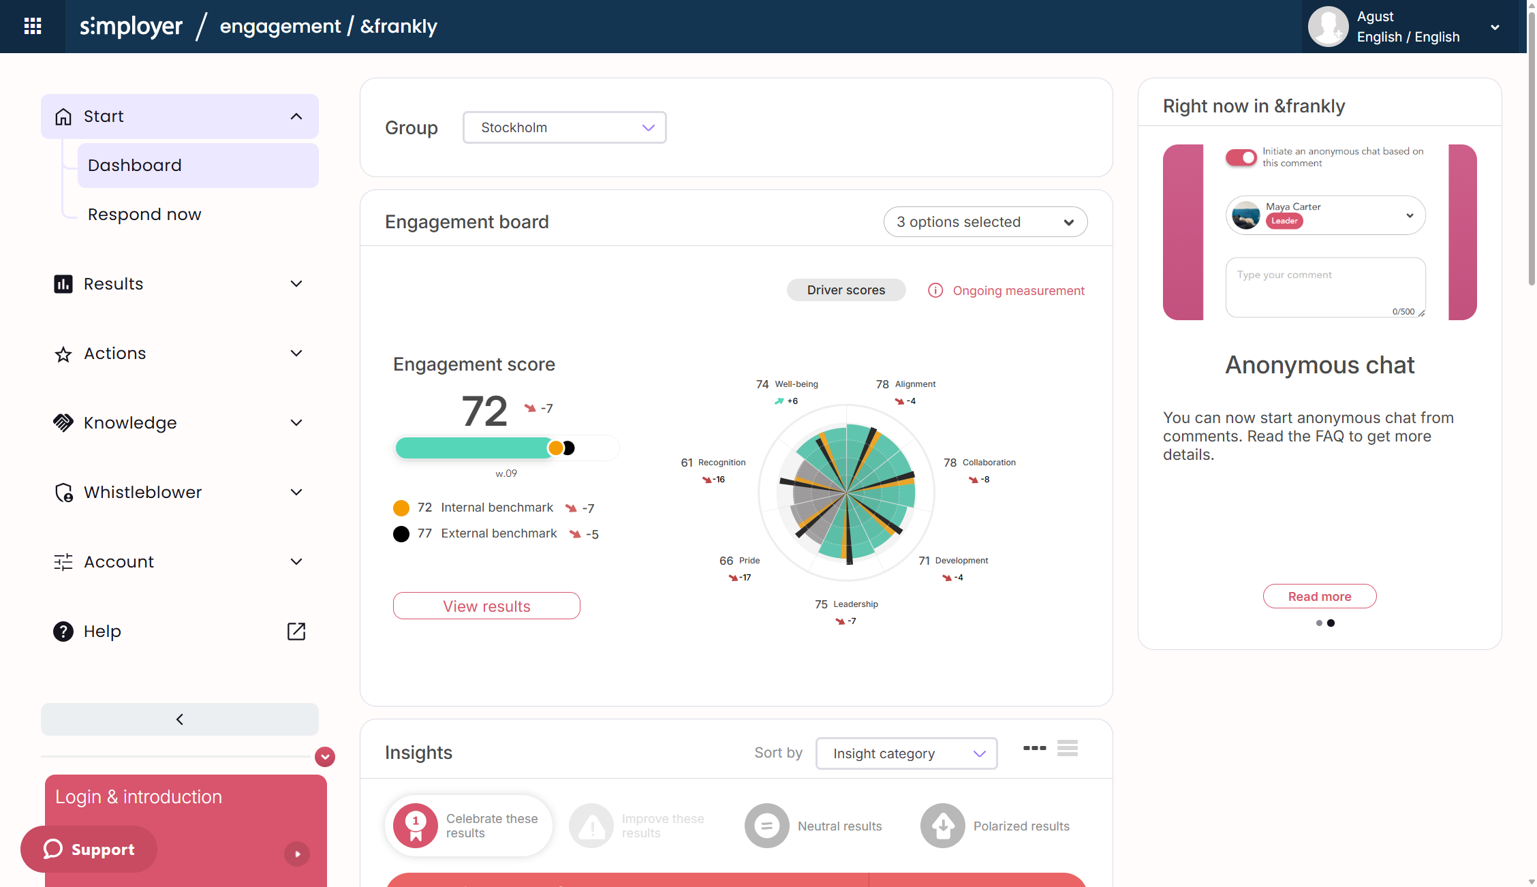Click the Neutral results equals icon
The height and width of the screenshot is (887, 1537).
(x=767, y=826)
